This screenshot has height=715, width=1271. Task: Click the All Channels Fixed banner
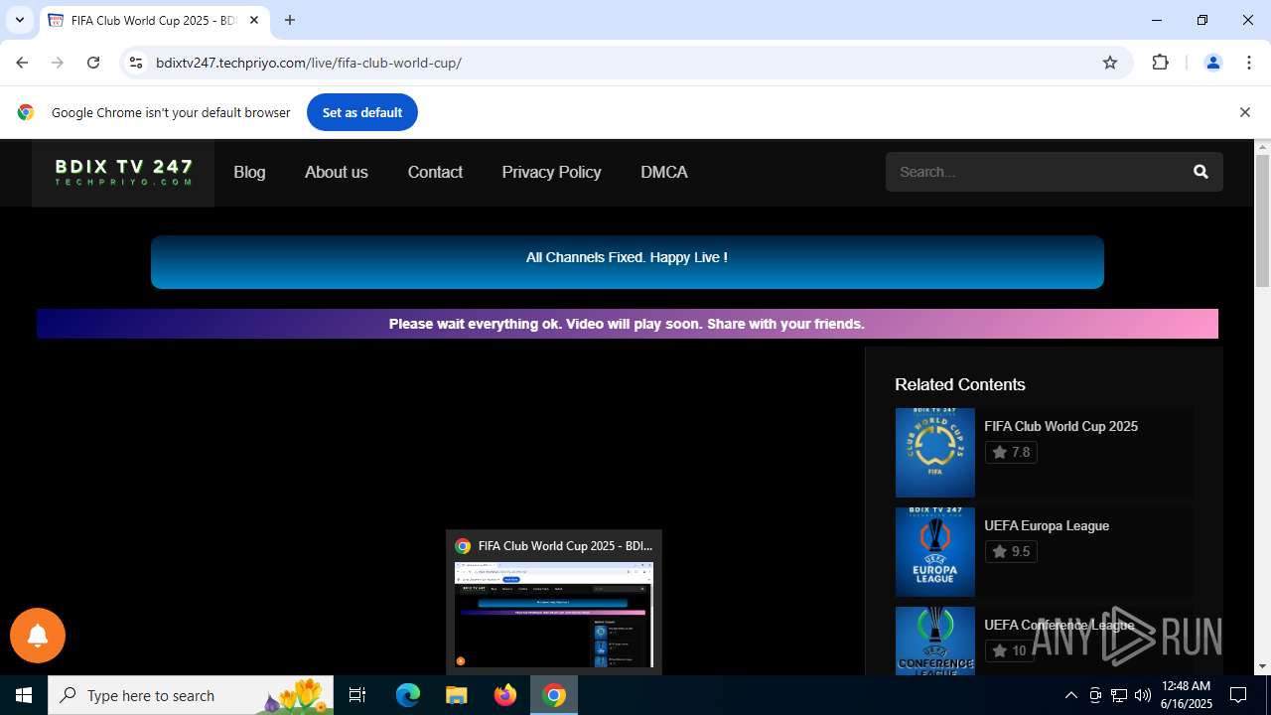click(628, 262)
